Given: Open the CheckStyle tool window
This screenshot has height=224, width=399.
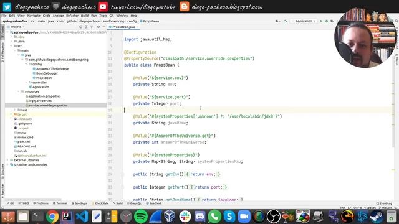Looking at the screenshot, I should 100,203.
